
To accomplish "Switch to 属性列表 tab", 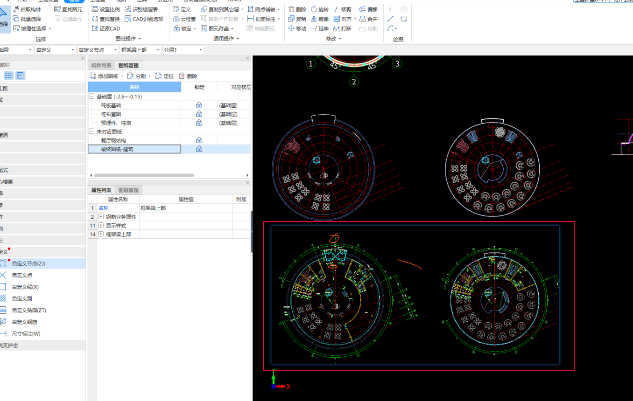I will coord(101,190).
